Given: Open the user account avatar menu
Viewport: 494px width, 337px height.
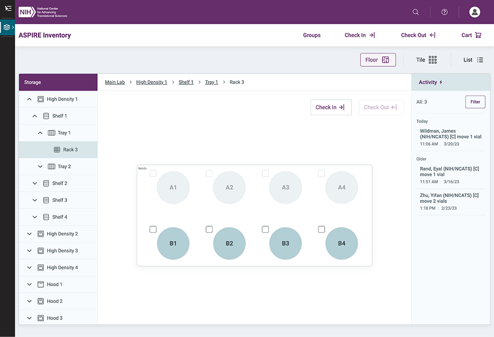Looking at the screenshot, I should click(x=474, y=12).
